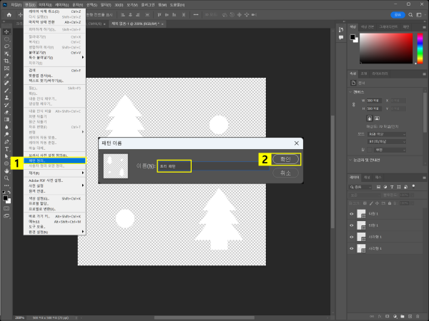Toggle the width-height link chain icon
Screen dimensions: 429x321
353,105
